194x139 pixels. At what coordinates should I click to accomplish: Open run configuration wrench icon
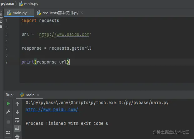(x=8, y=112)
